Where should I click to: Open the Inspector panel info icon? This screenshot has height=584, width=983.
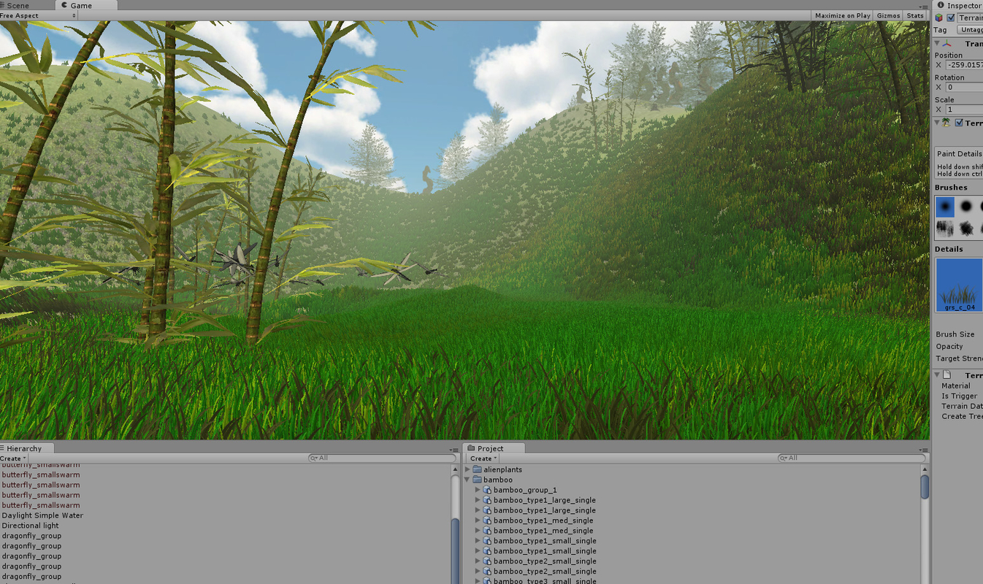[x=941, y=5]
